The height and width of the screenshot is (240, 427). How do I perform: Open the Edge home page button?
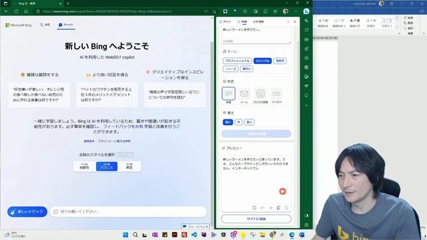pyautogui.click(x=26, y=11)
